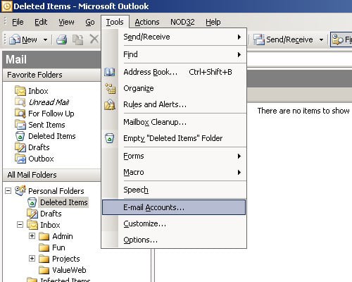This screenshot has height=282, width=352.
Task: Click the recycle bin icon beside Empty Deleted Items
Action: (x=110, y=138)
